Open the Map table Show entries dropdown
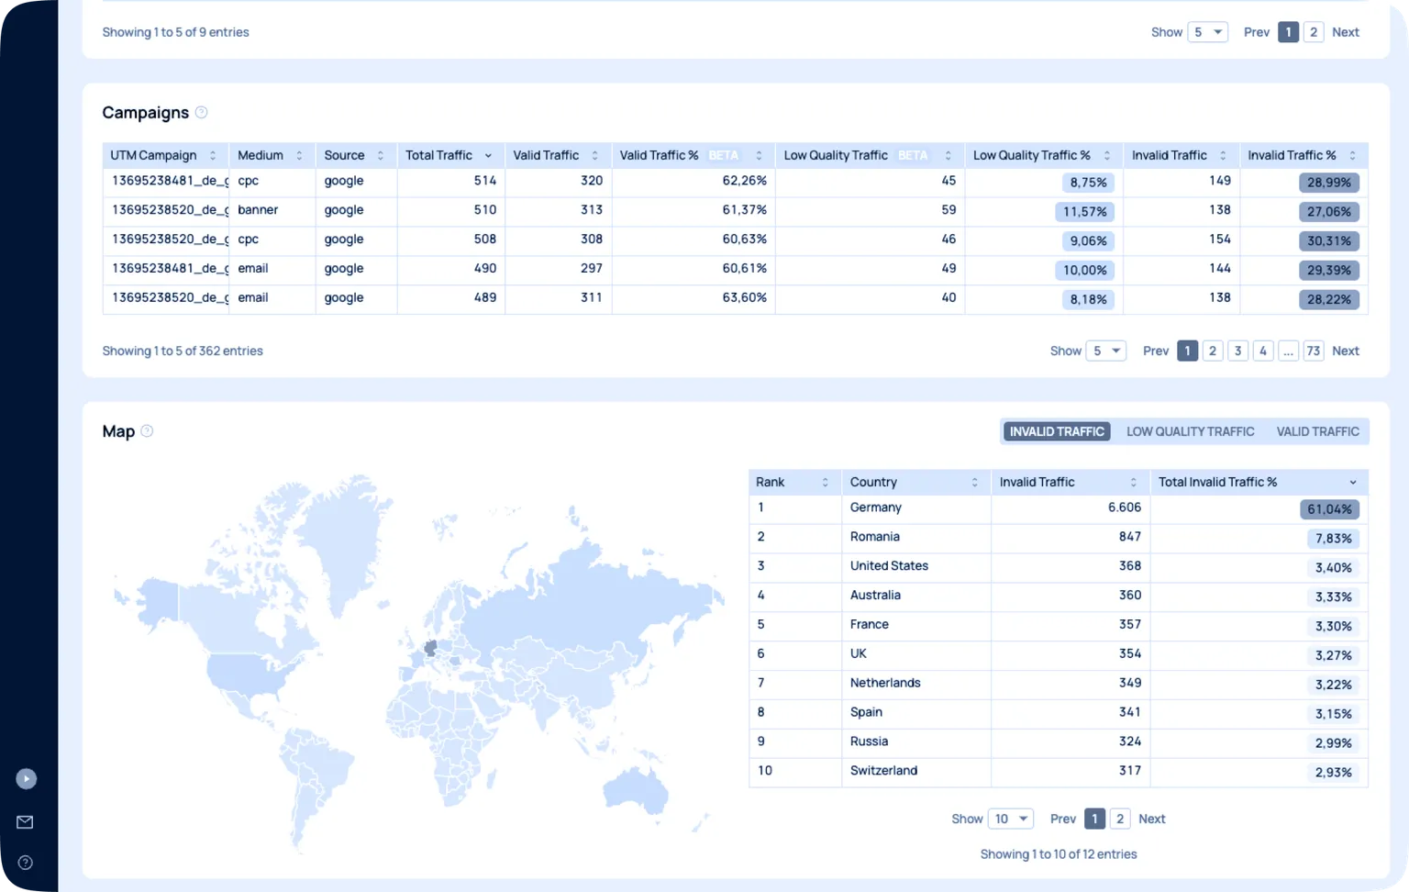 coord(1010,820)
